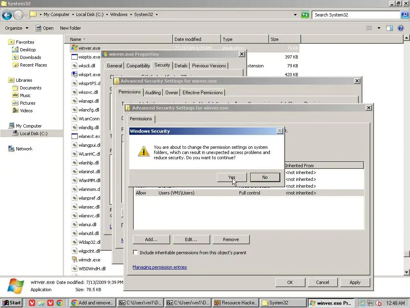
Task: Sort by the Date modified column
Action: (x=197, y=39)
